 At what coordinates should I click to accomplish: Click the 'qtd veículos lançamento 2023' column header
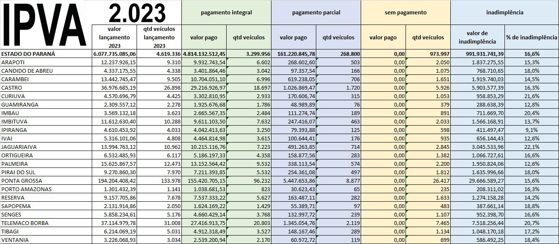click(x=159, y=37)
